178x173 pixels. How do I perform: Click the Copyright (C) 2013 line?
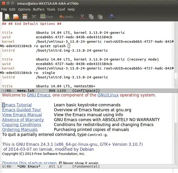[44, 154]
